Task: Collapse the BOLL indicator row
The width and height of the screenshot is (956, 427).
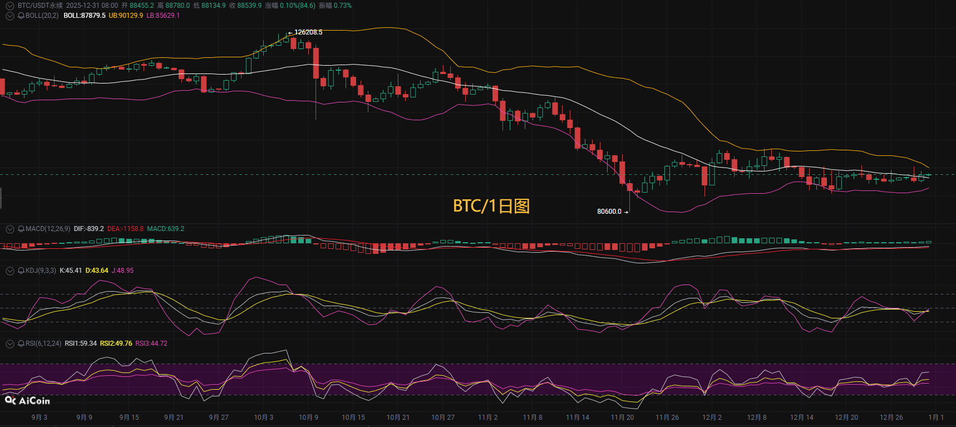Action: 10,16
